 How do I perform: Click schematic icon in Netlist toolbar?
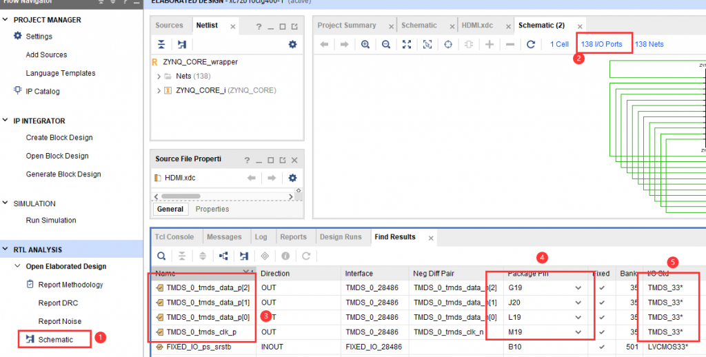(181, 44)
